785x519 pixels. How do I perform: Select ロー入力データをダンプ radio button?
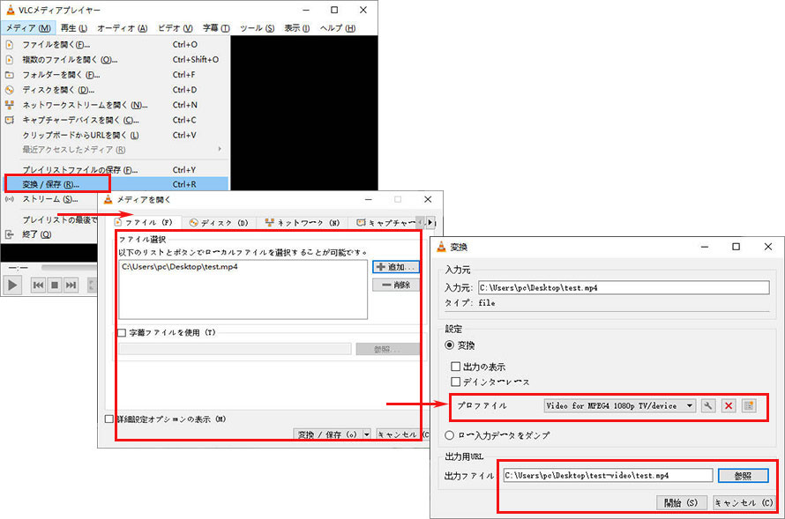(x=450, y=435)
